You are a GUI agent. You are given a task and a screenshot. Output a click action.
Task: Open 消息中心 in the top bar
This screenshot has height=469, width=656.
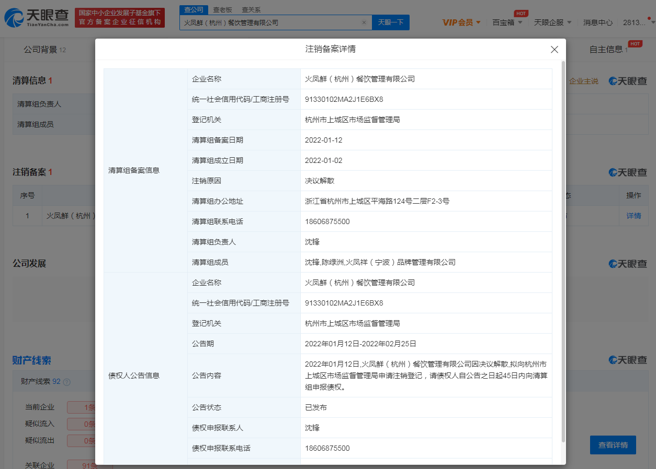coord(598,22)
